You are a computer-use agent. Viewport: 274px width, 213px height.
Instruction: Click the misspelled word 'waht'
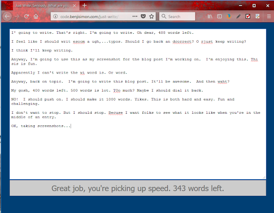pyautogui.click(x=222, y=82)
